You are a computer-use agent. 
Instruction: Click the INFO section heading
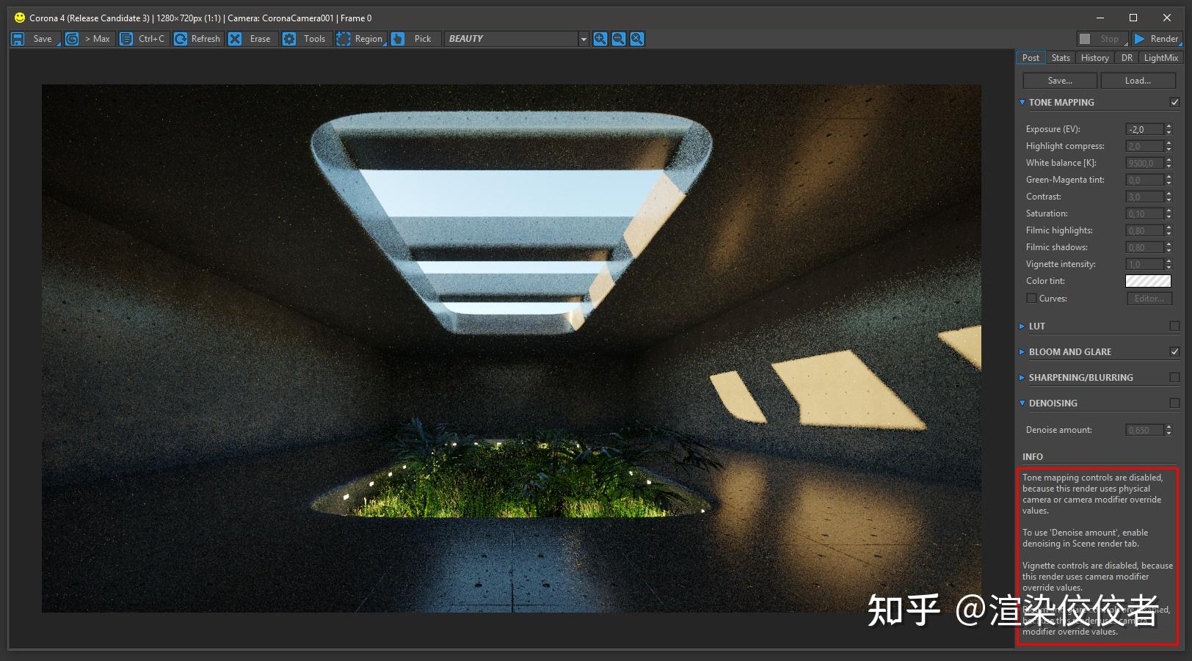coord(1033,456)
